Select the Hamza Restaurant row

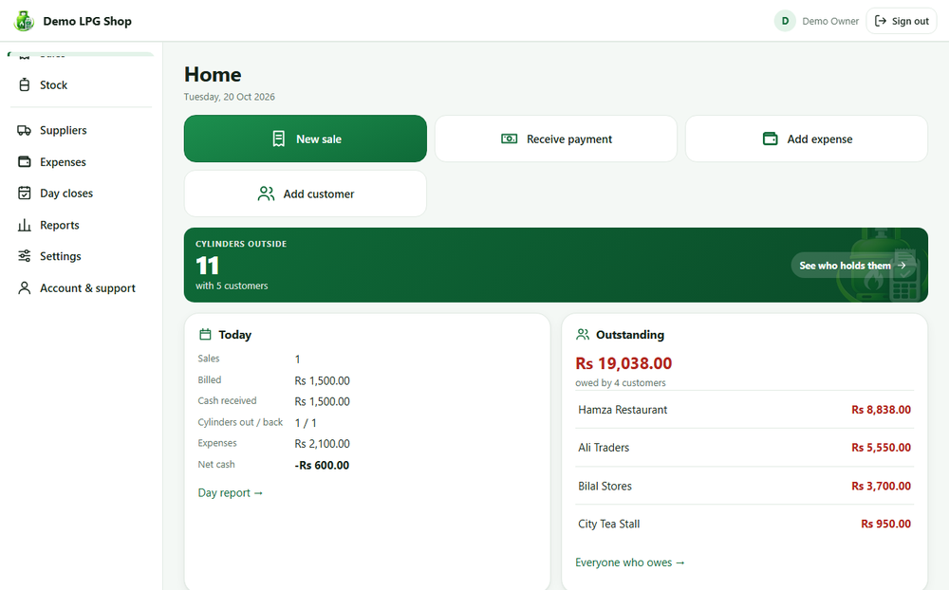[x=744, y=410]
